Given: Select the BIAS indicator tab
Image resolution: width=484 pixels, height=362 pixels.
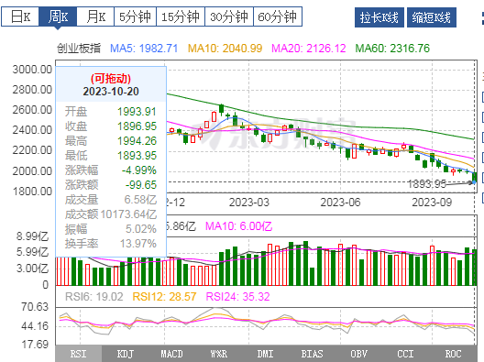Looking at the screenshot, I should point(313,354).
